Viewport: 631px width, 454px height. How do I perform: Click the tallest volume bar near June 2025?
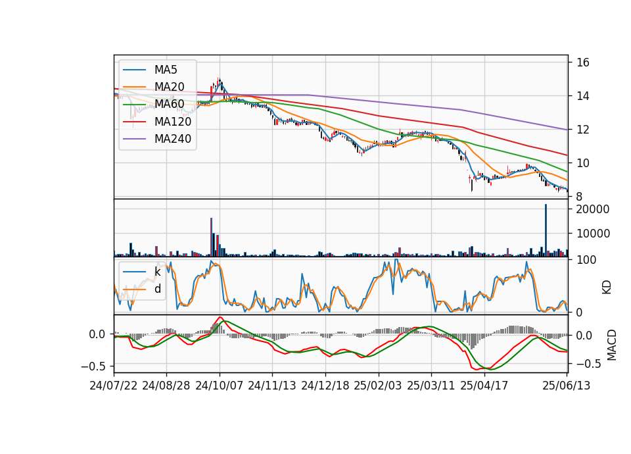pos(546,230)
